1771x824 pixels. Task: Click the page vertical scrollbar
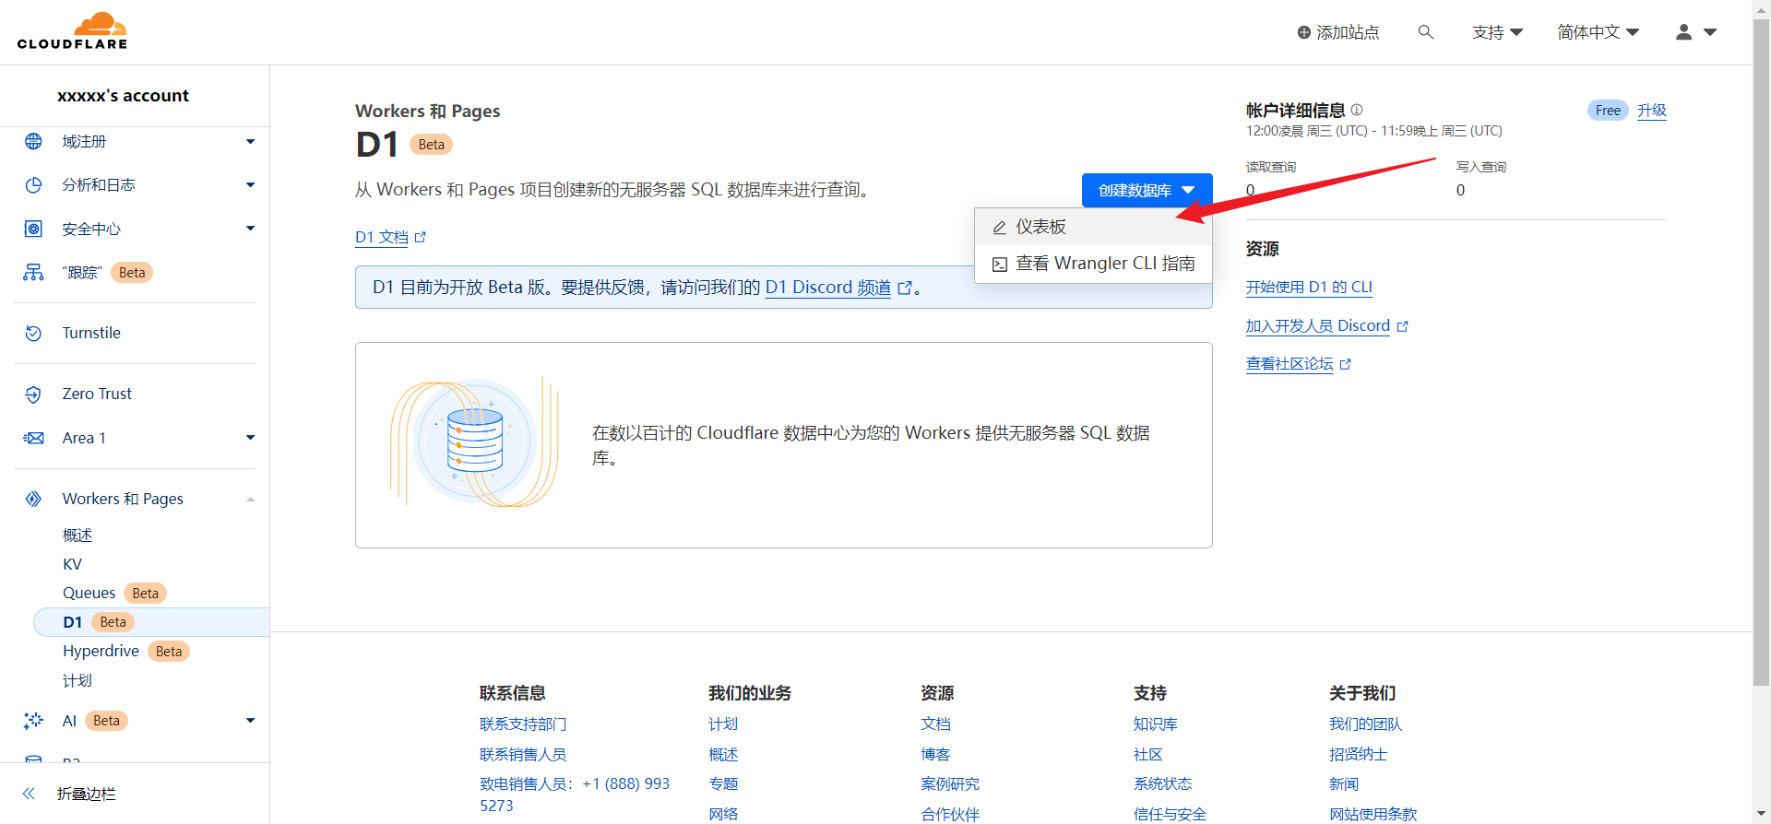tap(1761, 353)
